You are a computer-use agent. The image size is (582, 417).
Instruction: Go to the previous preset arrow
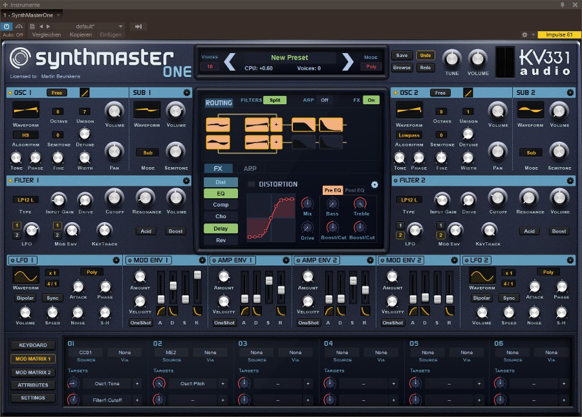[230, 62]
